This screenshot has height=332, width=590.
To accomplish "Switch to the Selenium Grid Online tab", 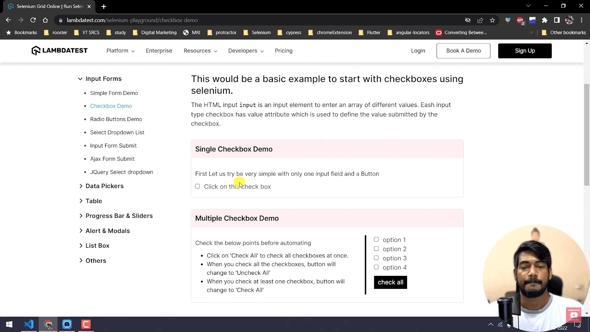I will (x=48, y=6).
